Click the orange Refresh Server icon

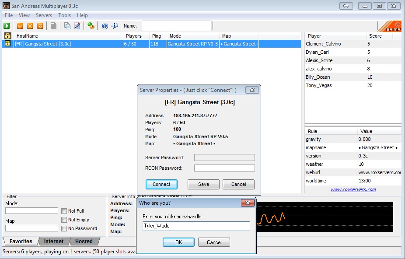pos(40,26)
